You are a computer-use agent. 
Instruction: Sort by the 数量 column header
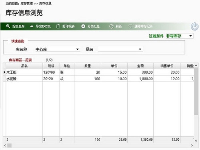tap(88, 66)
